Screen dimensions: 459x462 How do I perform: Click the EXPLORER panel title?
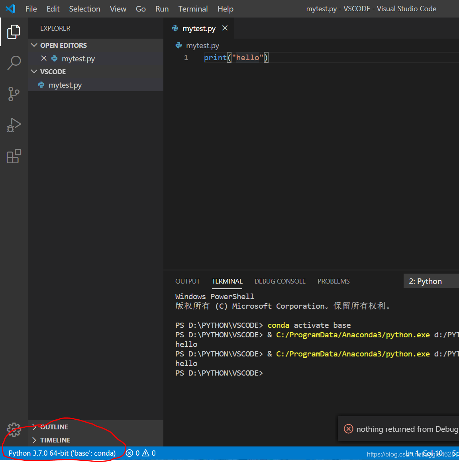click(55, 28)
